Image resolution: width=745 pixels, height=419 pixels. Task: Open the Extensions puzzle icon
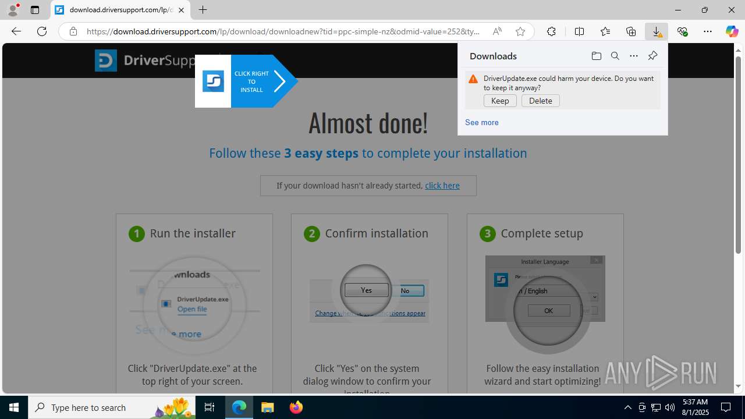pyautogui.click(x=551, y=31)
